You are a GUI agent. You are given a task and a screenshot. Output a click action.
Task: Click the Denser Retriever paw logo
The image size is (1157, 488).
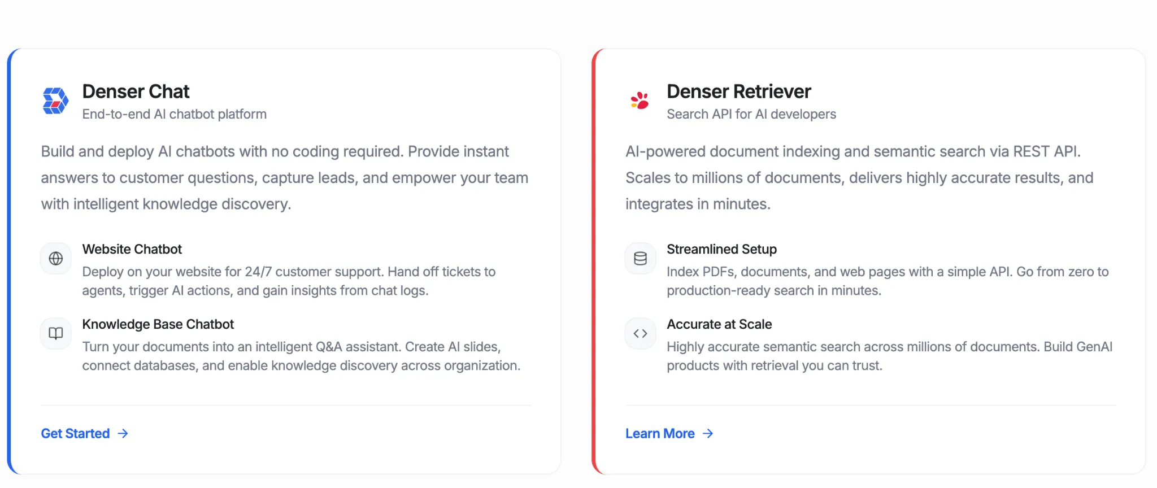pyautogui.click(x=640, y=101)
